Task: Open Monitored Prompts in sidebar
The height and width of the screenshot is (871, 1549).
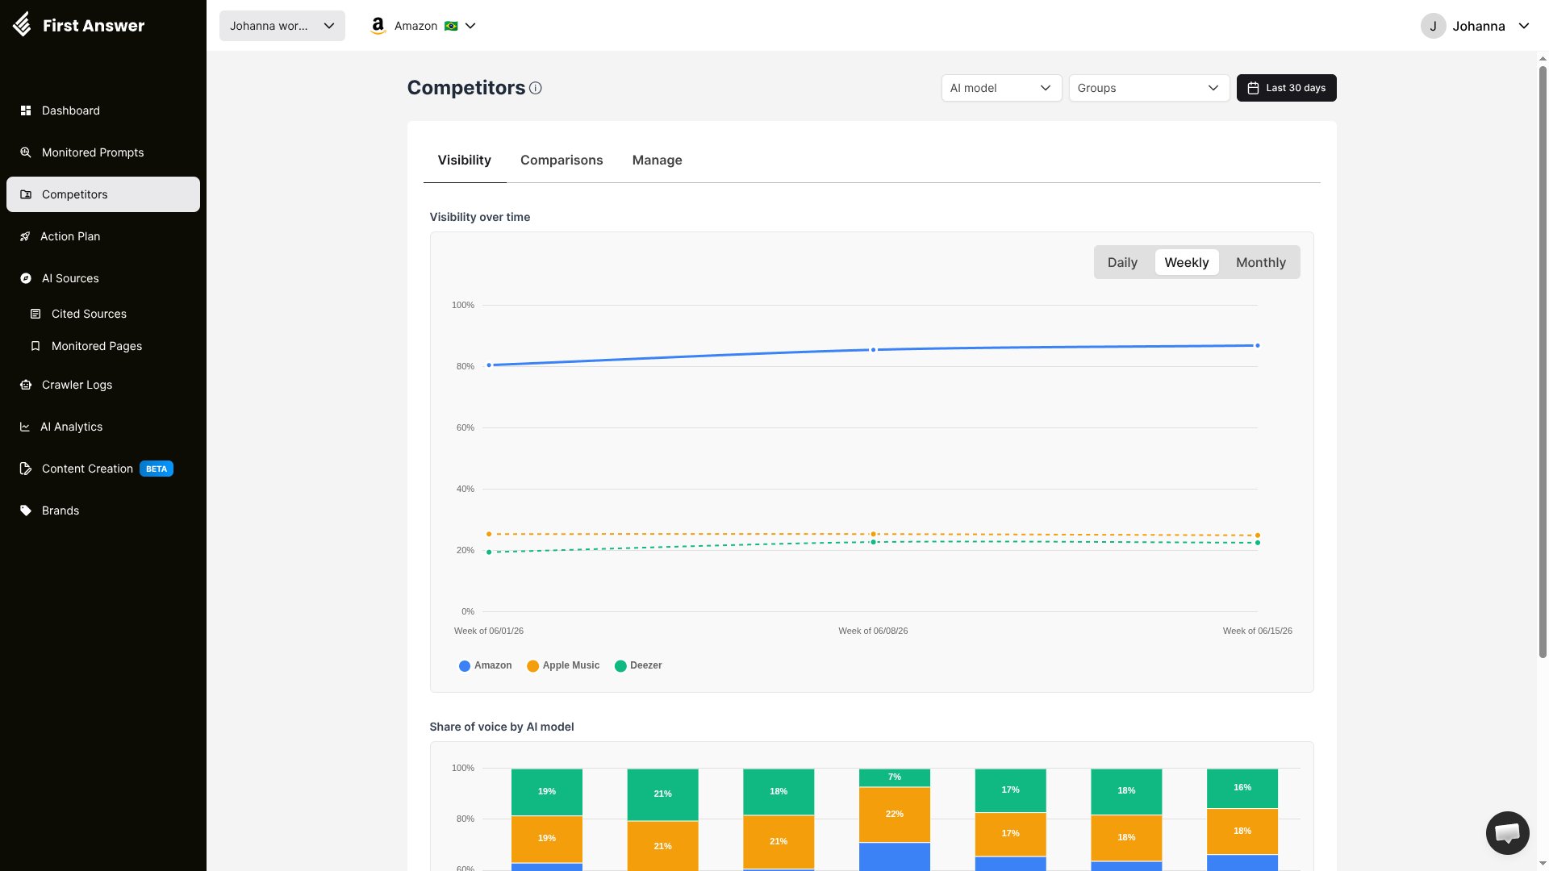Action: [x=103, y=152]
